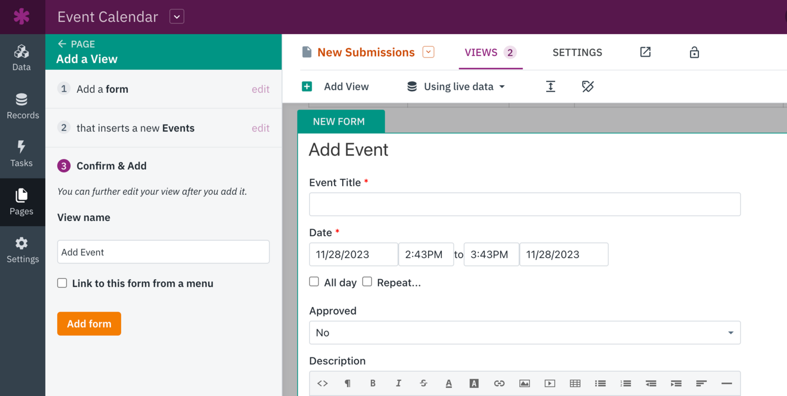Enable Link to this form from a menu
This screenshot has height=396, width=787.
(x=62, y=283)
